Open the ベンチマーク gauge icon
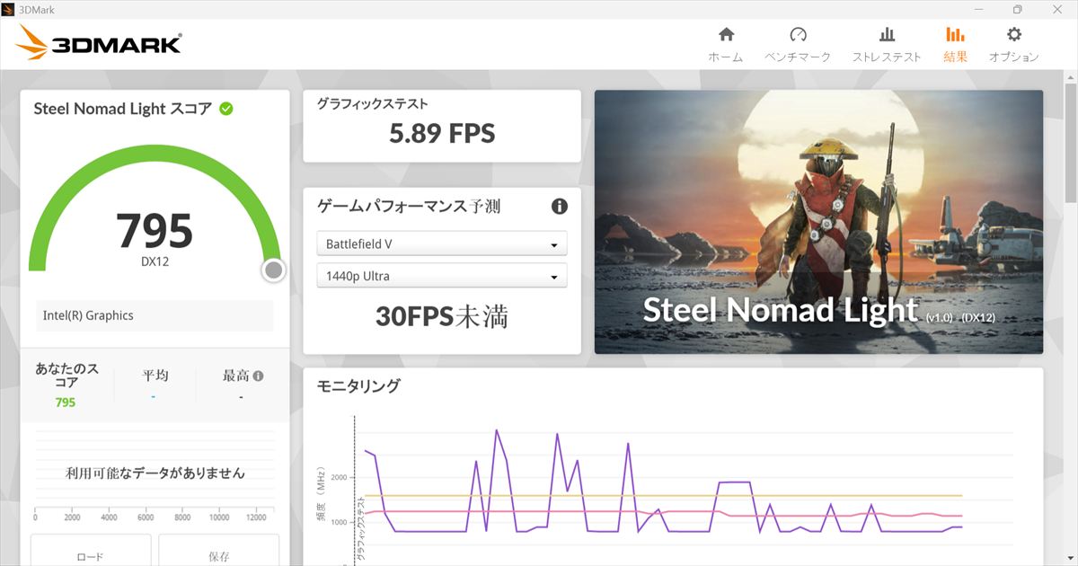Viewport: 1078px width, 566px height. coord(798,35)
